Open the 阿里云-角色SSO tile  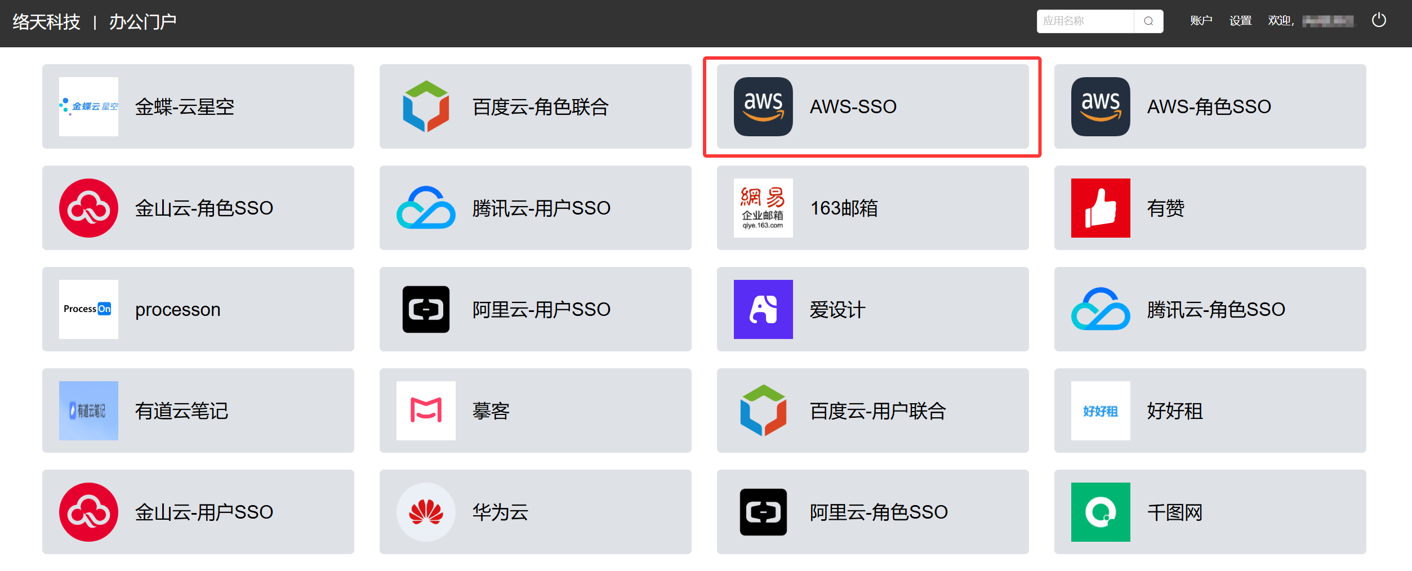(x=872, y=512)
